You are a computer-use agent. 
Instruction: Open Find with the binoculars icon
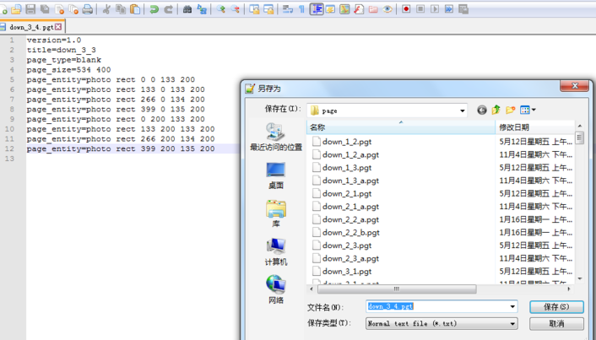coord(187,9)
